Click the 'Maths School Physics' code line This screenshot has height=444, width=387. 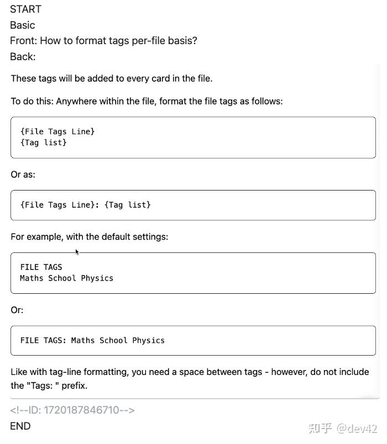coord(66,278)
